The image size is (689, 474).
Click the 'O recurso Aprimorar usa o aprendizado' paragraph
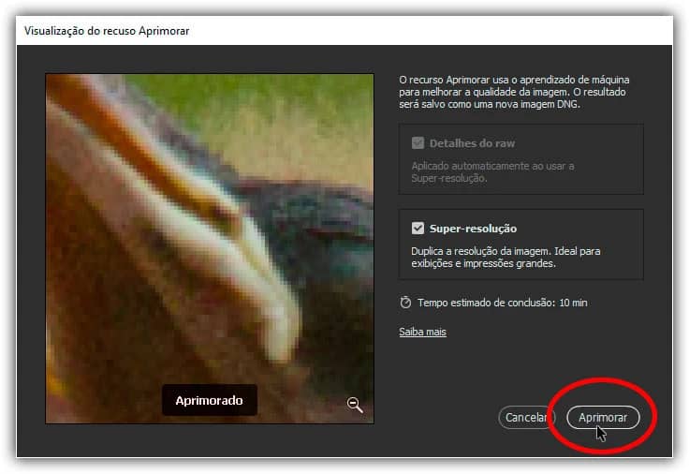(514, 92)
